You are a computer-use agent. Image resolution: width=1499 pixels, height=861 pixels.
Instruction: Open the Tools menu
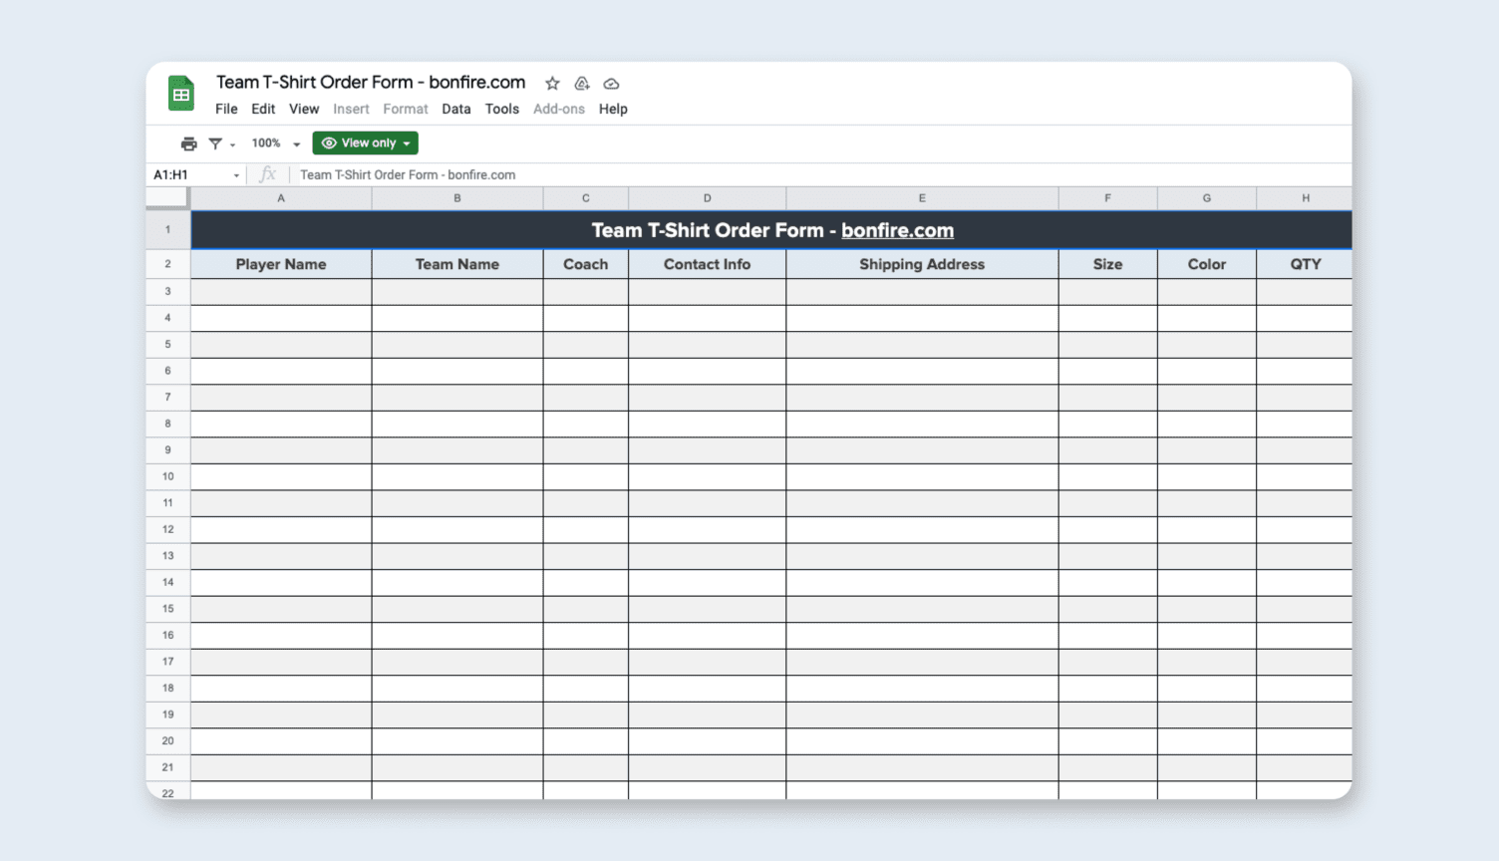(x=502, y=109)
